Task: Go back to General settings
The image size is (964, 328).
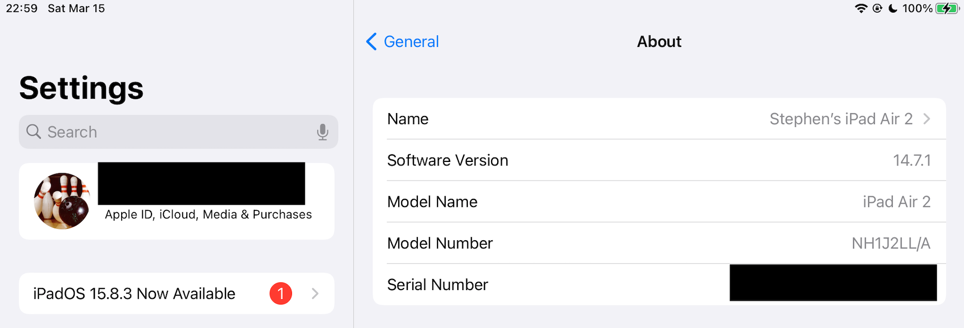Action: tap(411, 41)
